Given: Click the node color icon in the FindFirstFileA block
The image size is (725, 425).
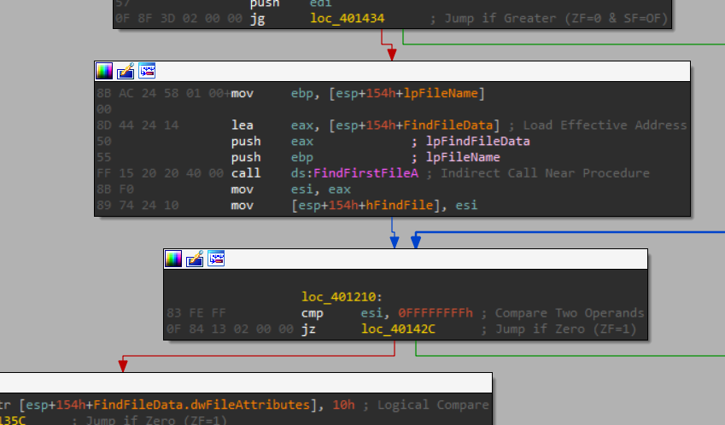Looking at the screenshot, I should [x=104, y=71].
